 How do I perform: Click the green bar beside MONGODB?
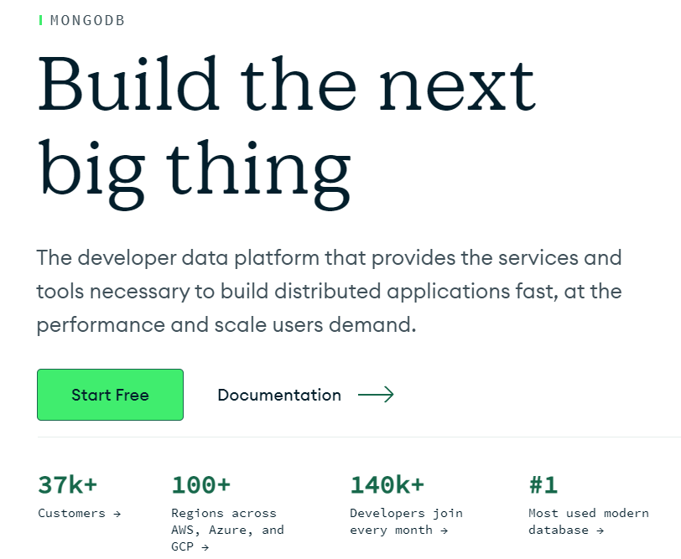[x=41, y=20]
